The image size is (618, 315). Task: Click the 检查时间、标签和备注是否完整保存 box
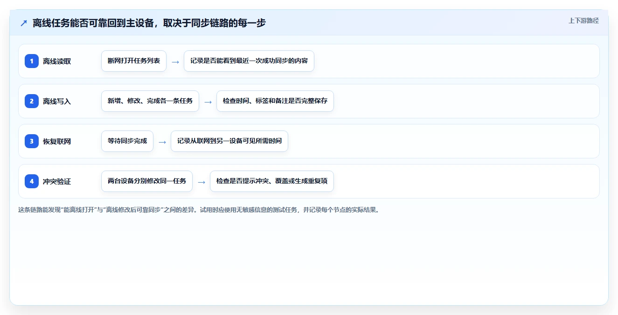[275, 101]
